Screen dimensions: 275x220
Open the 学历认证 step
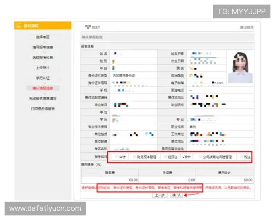43,78
